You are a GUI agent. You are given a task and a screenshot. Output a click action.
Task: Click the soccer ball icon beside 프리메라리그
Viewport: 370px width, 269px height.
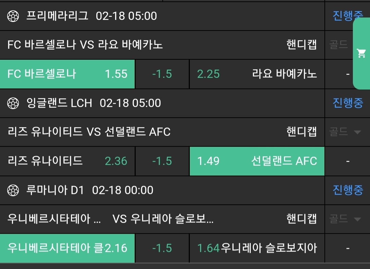13,16
